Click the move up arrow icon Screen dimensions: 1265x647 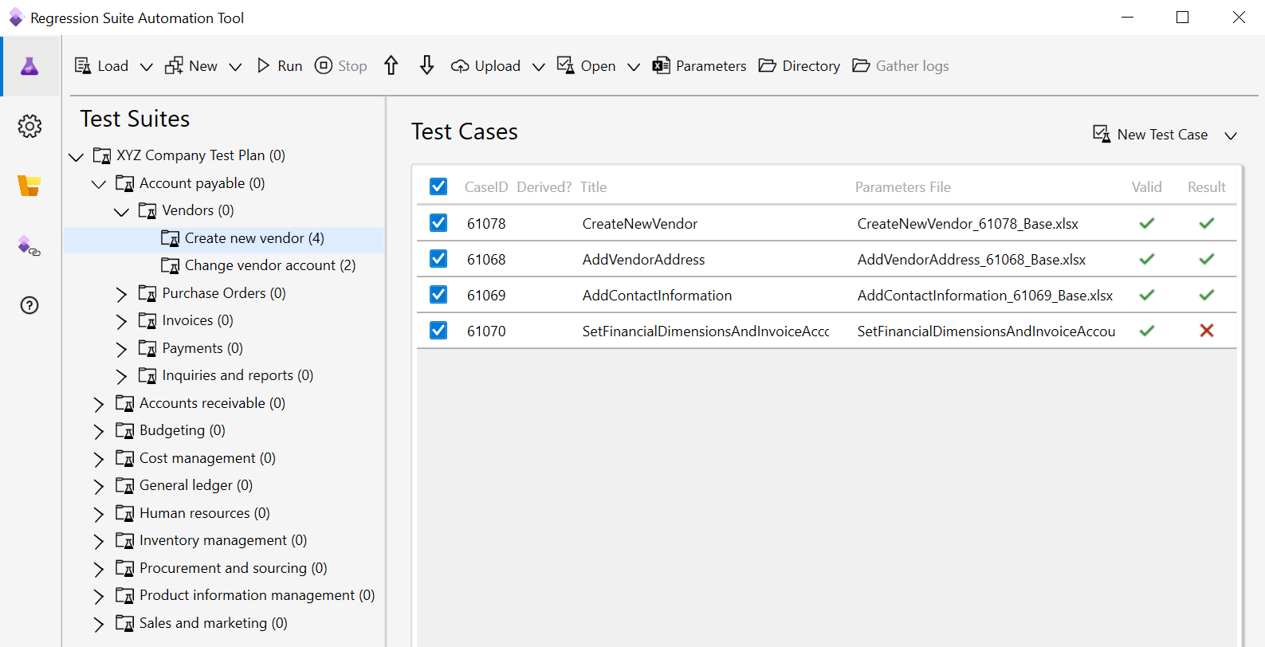[391, 65]
